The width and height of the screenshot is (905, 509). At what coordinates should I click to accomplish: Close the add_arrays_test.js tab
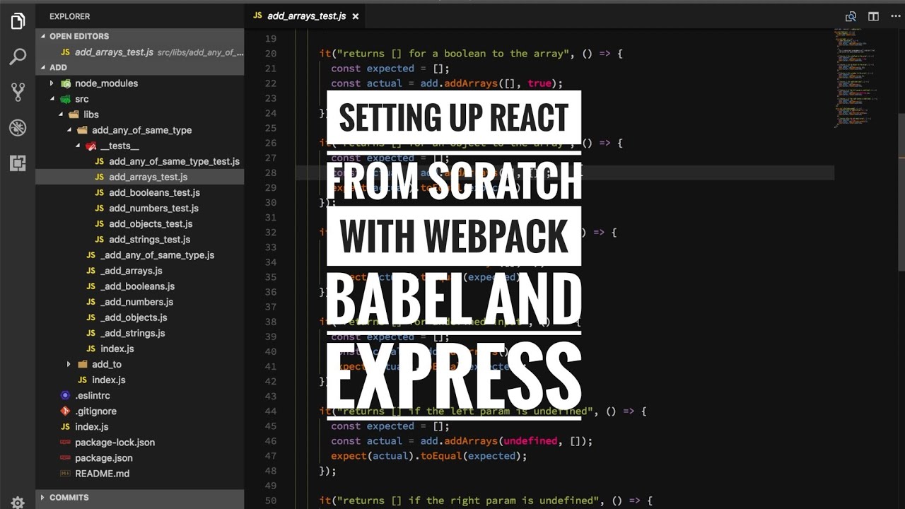(355, 16)
